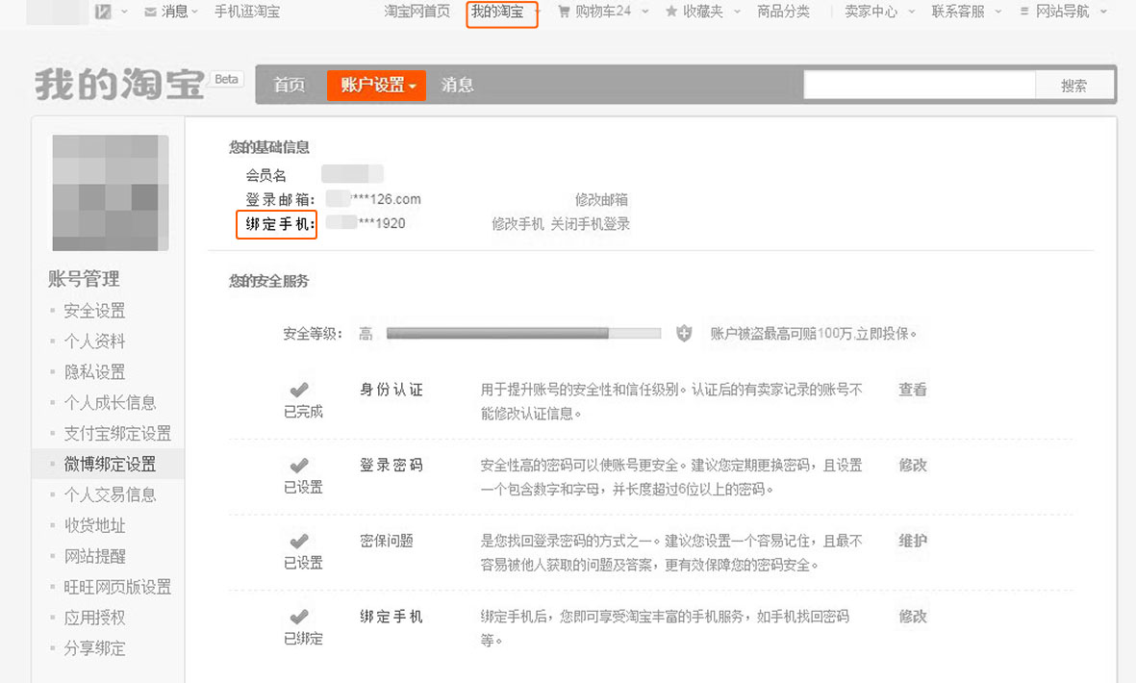Open 个人交易信息 in sidebar
This screenshot has width=1136, height=683.
pos(110,494)
